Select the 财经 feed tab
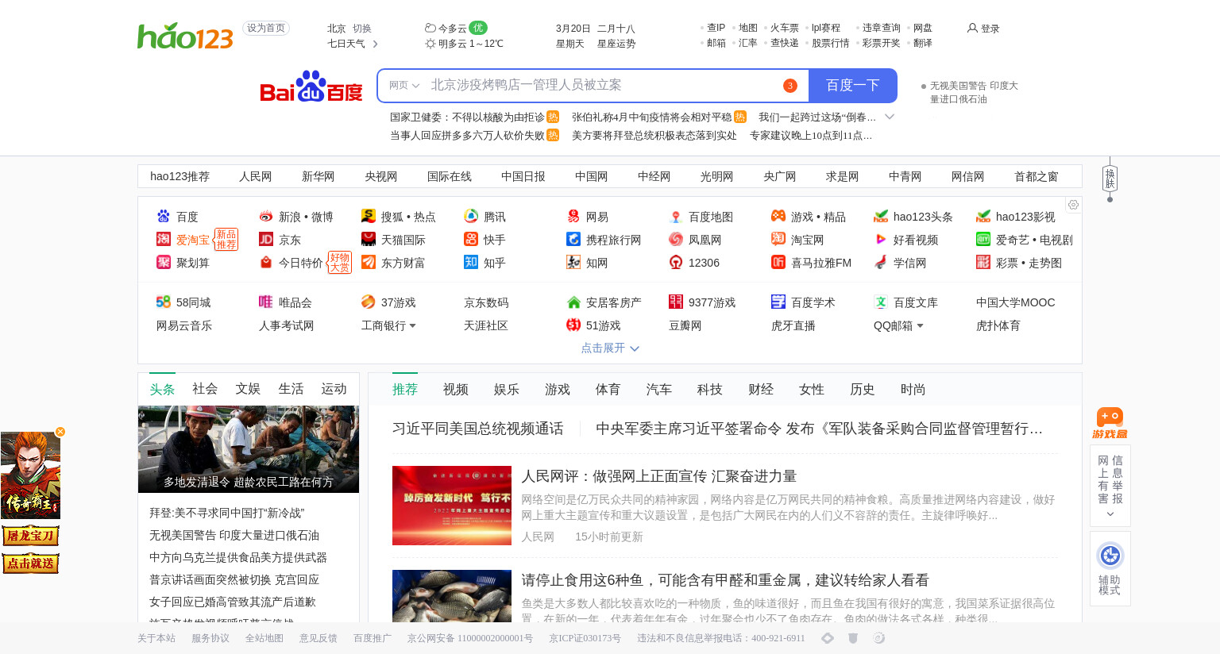 click(x=761, y=389)
